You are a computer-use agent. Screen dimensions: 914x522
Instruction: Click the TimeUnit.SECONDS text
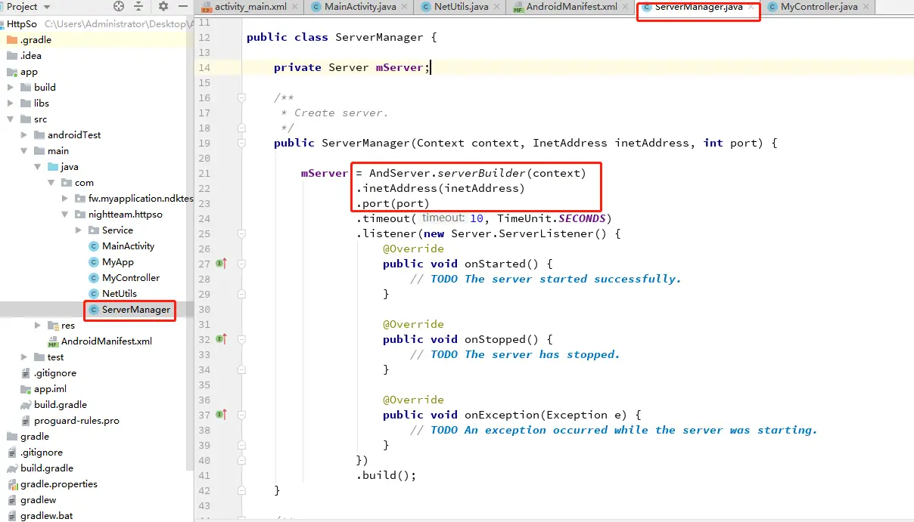[x=551, y=218]
